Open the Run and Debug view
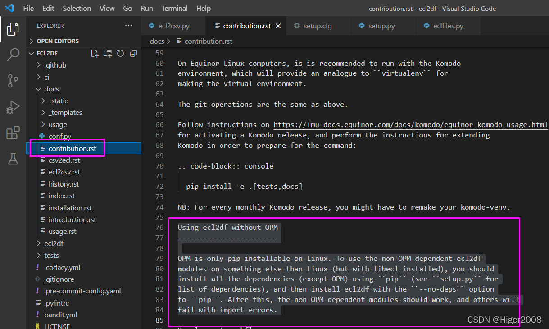This screenshot has height=329, width=549. pos(13,107)
